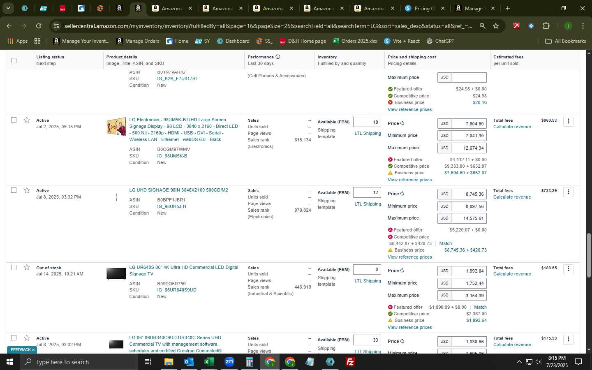Image resolution: width=592 pixels, height=370 pixels.
Task: Select checkbox for 98UM5K-B listing
Action: 14,120
